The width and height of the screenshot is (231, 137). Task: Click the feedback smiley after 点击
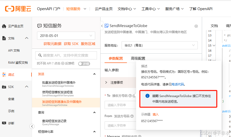tap(63, 63)
